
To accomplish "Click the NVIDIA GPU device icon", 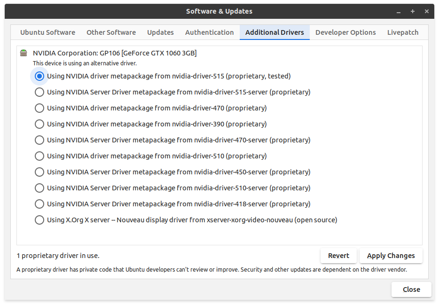I will point(24,53).
